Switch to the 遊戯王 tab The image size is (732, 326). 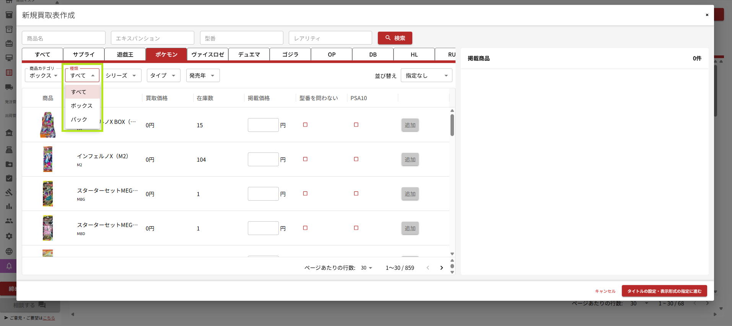125,55
